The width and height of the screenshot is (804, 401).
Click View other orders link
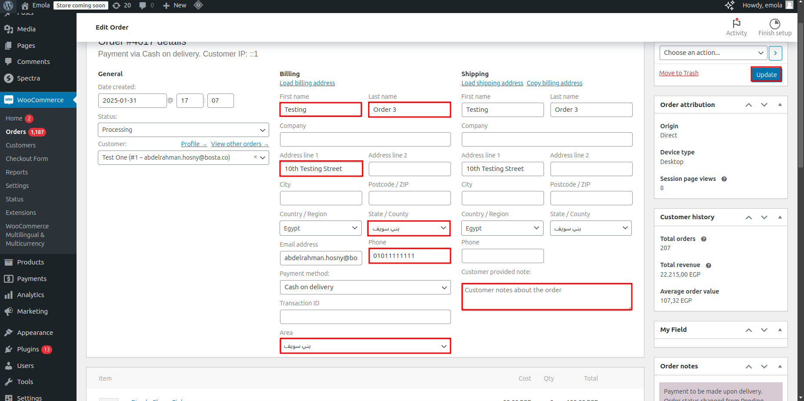tap(240, 144)
